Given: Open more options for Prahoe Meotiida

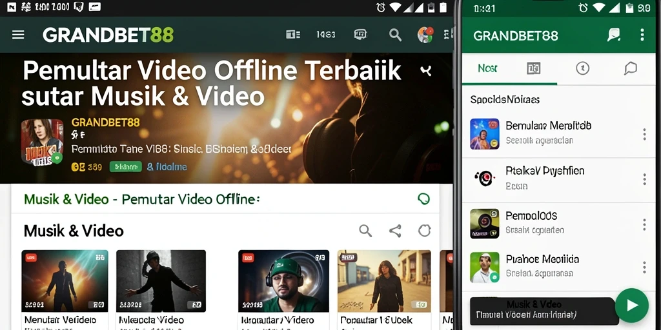Looking at the screenshot, I should 644,267.
